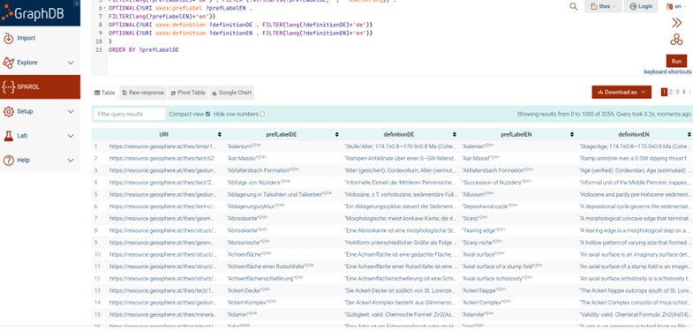Screen dimensions: 693x330
Task: Switch to the Raw response tab
Action: [x=143, y=93]
